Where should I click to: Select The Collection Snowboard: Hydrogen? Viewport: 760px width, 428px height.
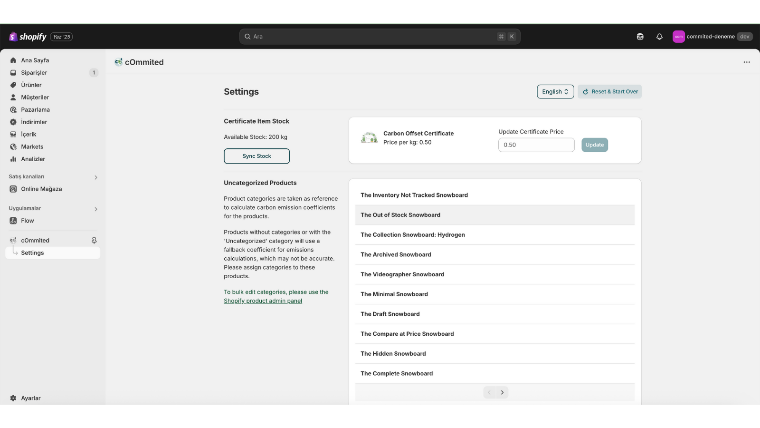494,235
